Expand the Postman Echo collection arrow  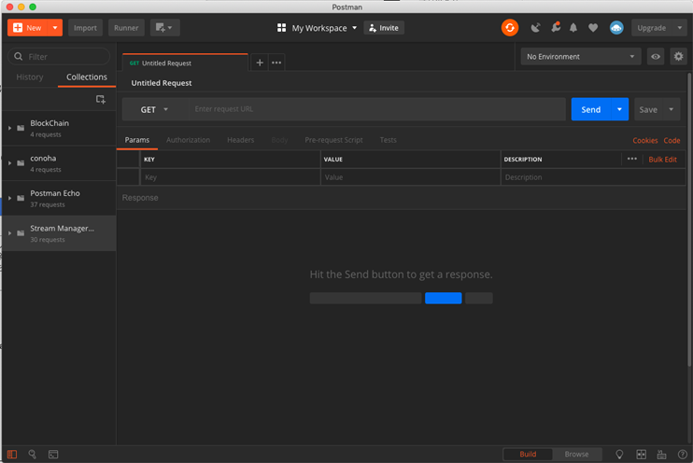point(9,198)
